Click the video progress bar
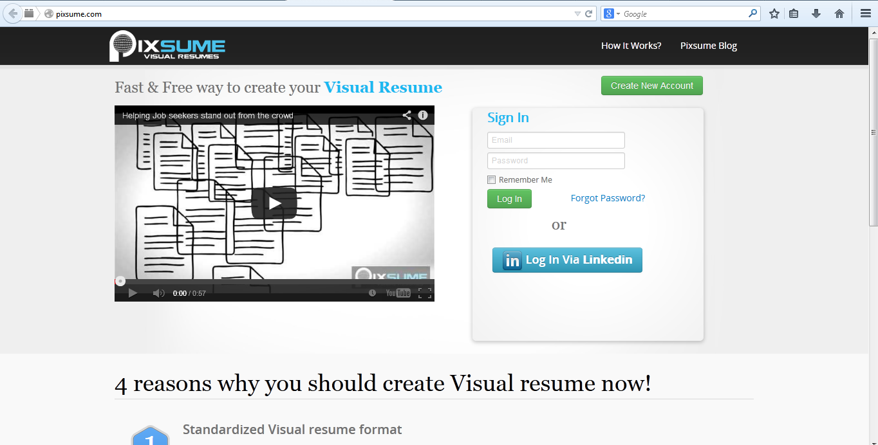 click(274, 281)
